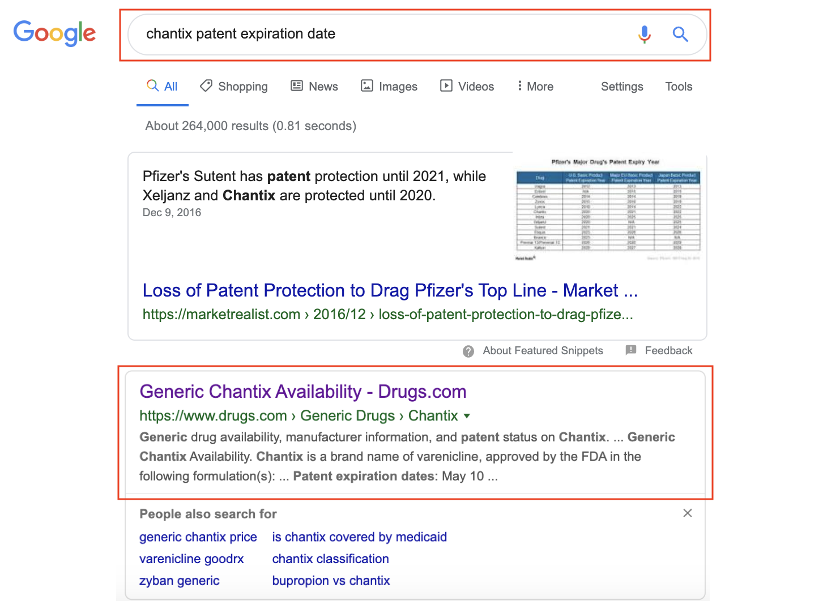Switch to the Videos tab
The image size is (840, 601).
click(467, 87)
